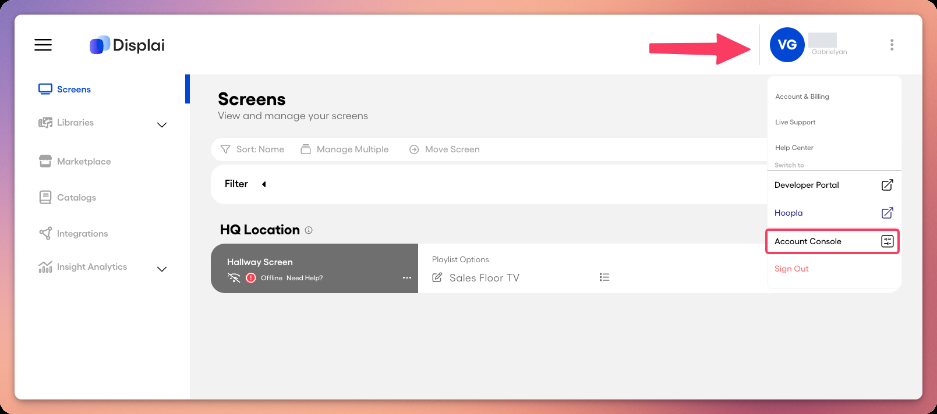Open Hallway Screen three-dot options
This screenshot has width=937, height=414.
coord(407,278)
